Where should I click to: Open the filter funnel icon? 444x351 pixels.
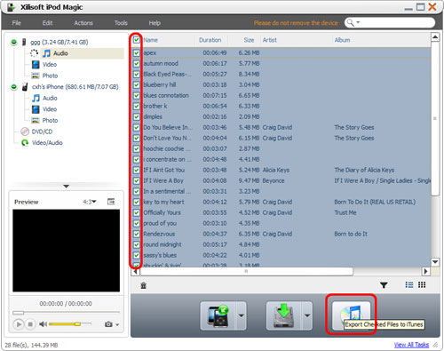384,285
